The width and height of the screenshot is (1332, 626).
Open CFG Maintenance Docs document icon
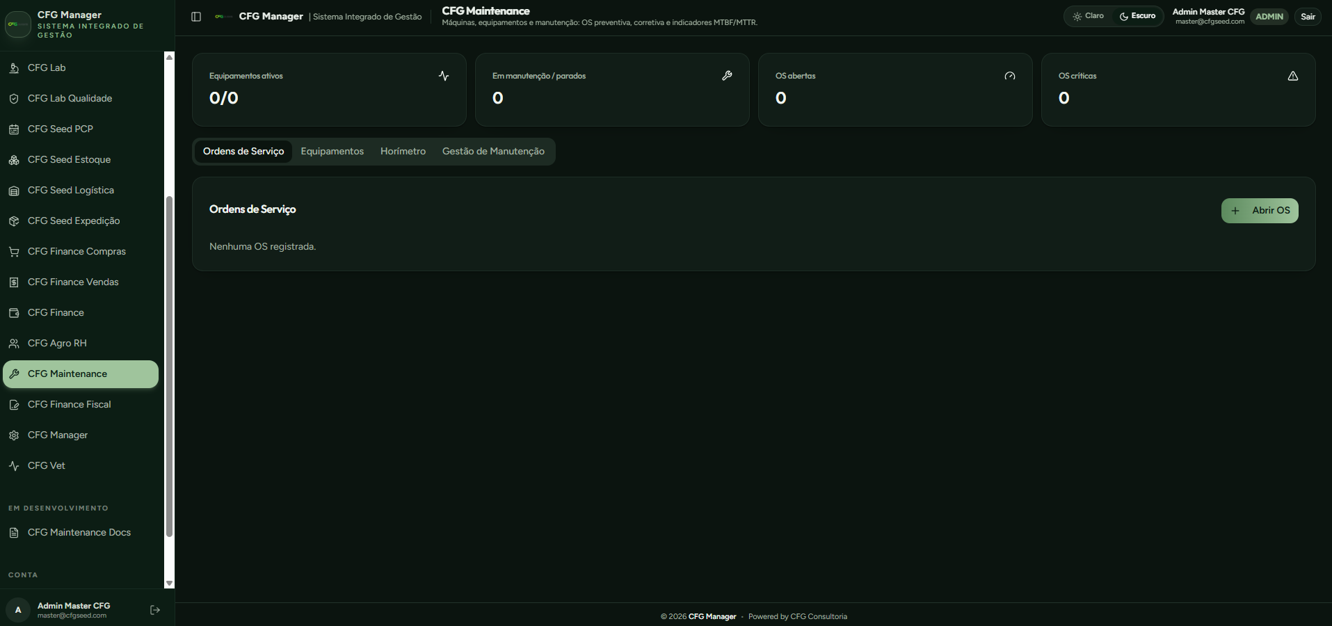coord(14,533)
